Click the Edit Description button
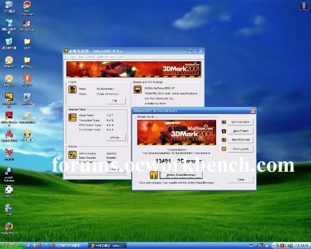311x249 pixels. [241, 122]
